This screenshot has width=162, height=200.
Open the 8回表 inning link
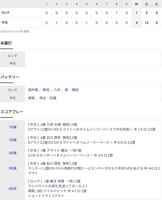12,189
